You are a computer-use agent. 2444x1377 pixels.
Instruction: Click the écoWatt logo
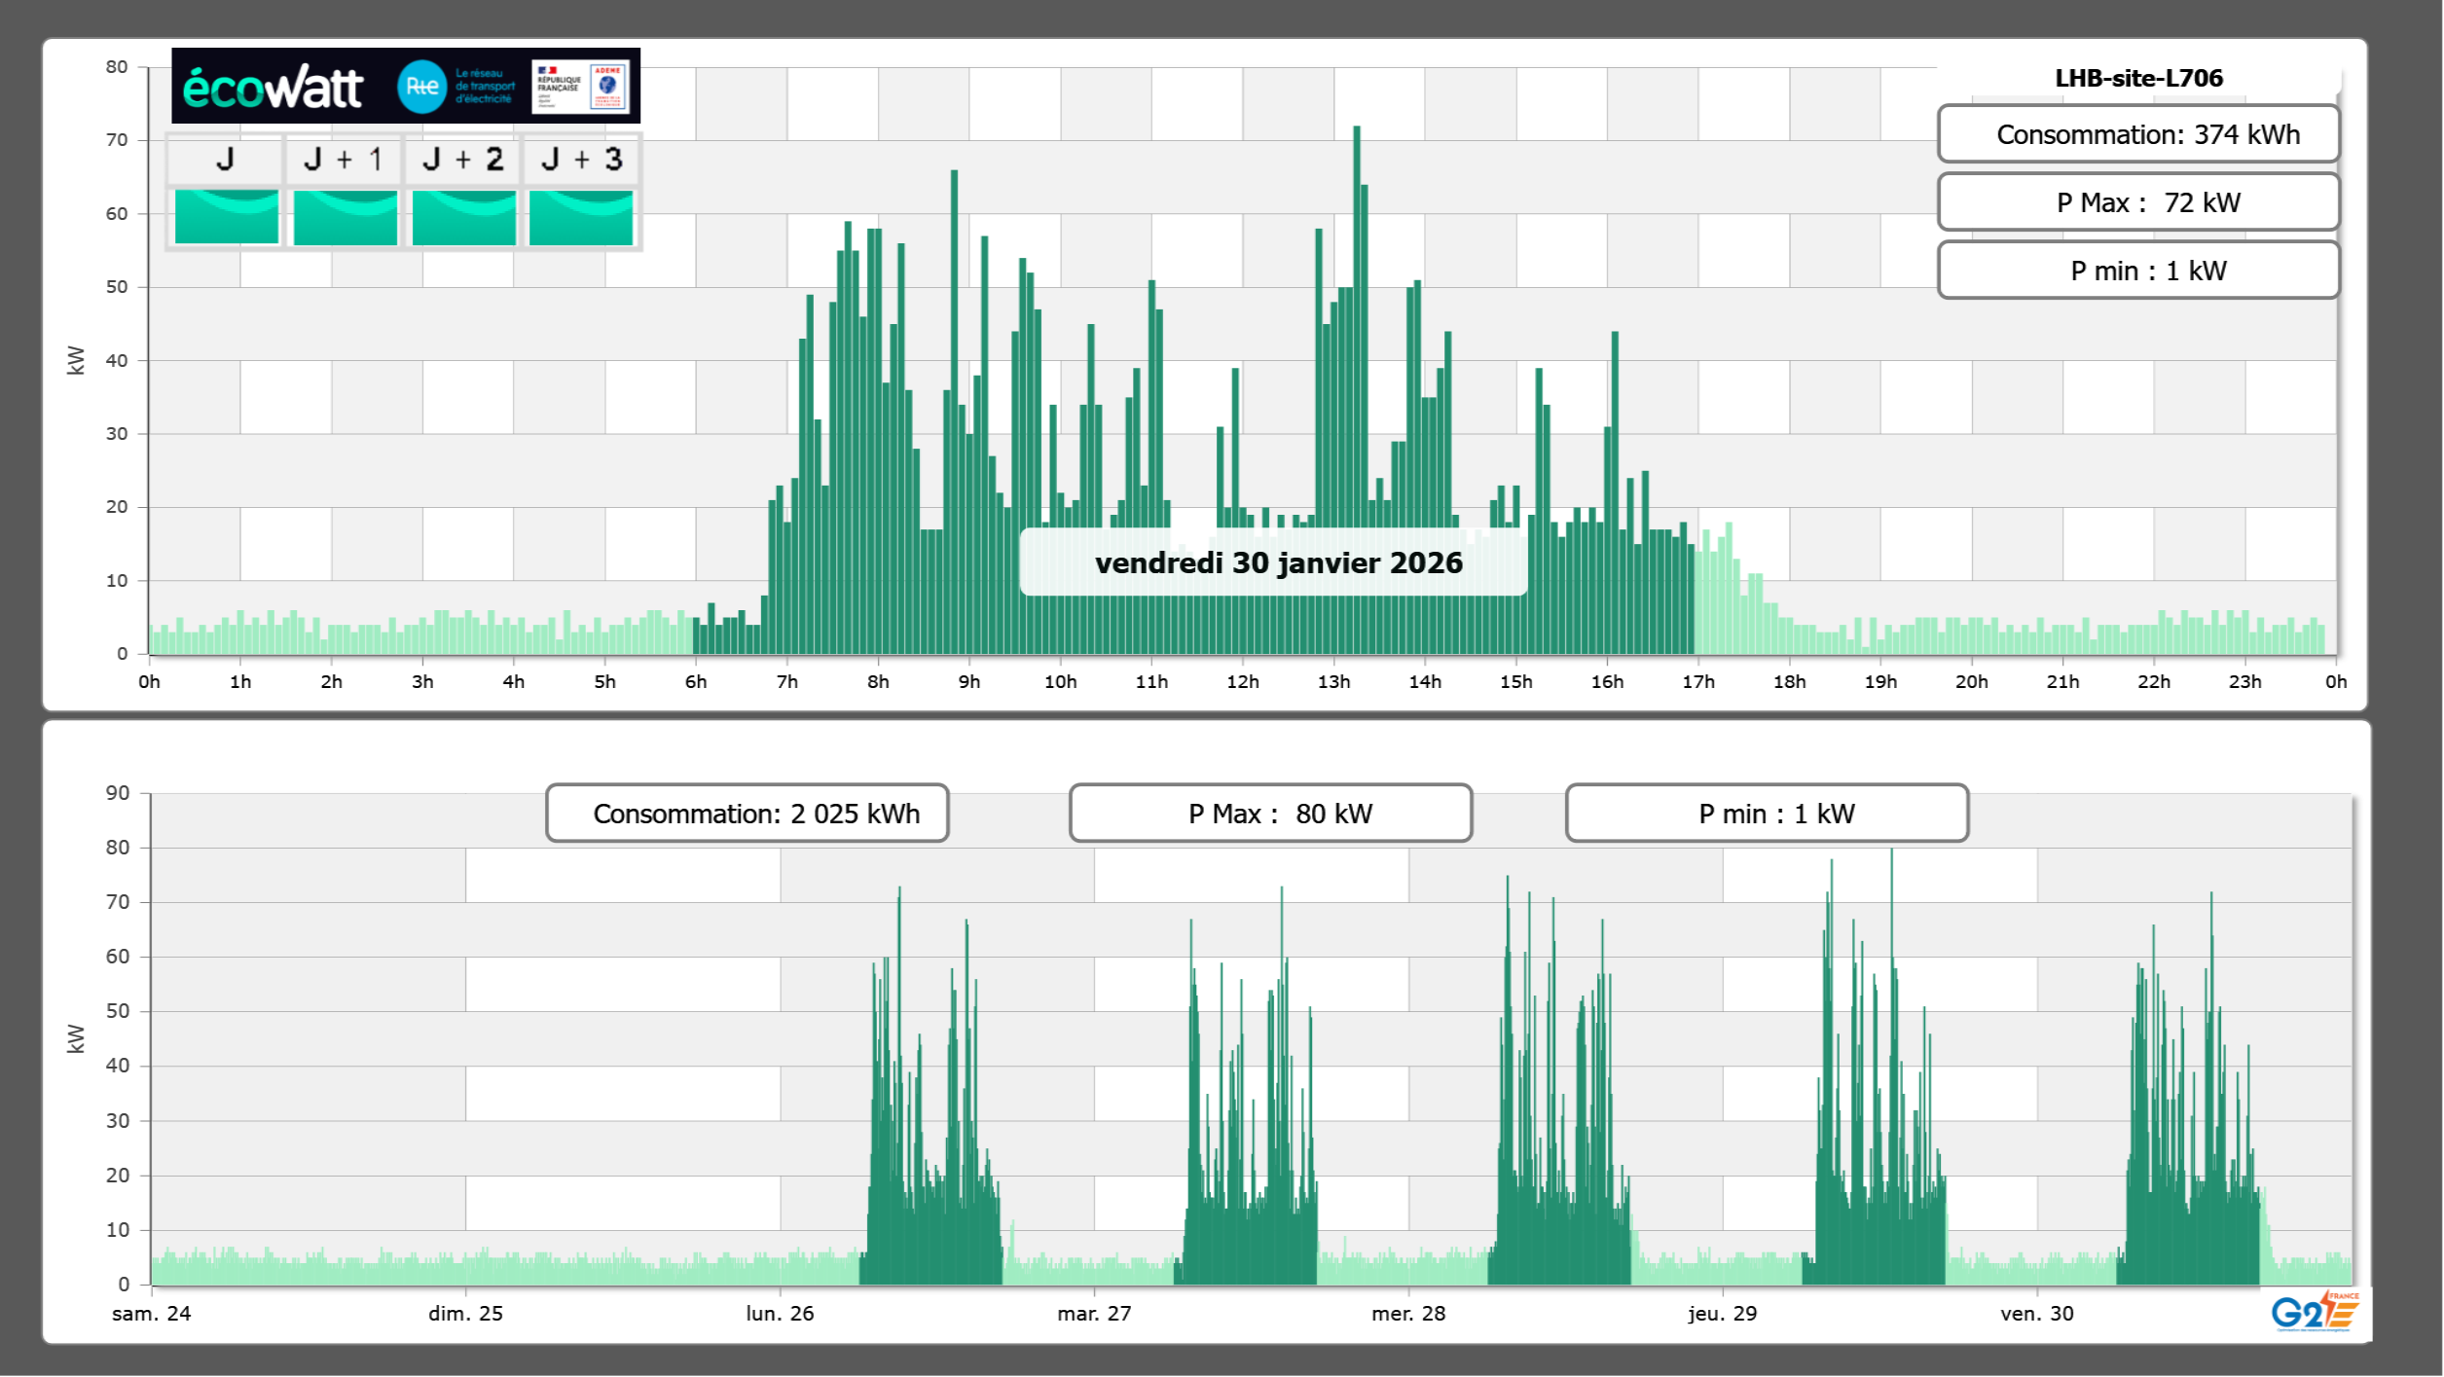click(274, 88)
